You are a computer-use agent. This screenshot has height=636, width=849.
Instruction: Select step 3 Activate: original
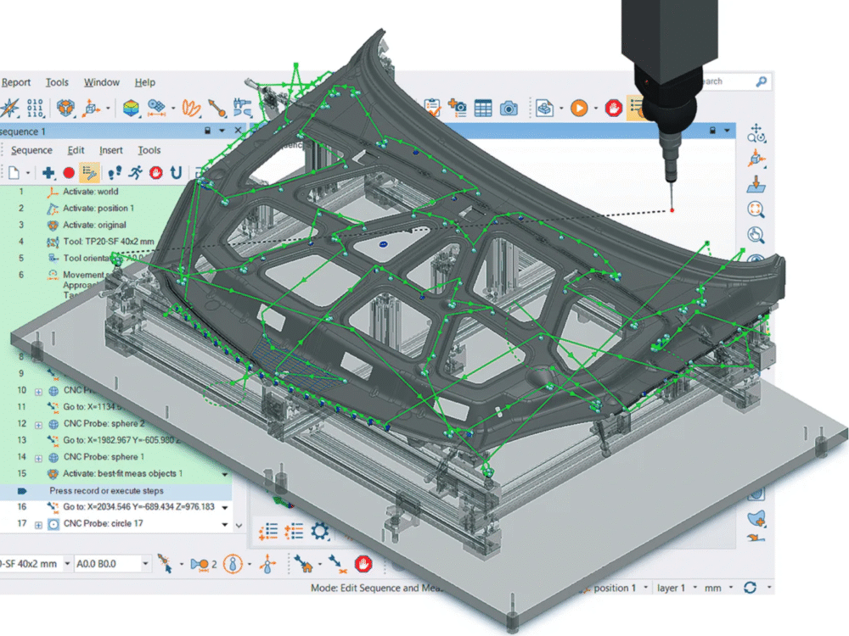[x=94, y=225]
